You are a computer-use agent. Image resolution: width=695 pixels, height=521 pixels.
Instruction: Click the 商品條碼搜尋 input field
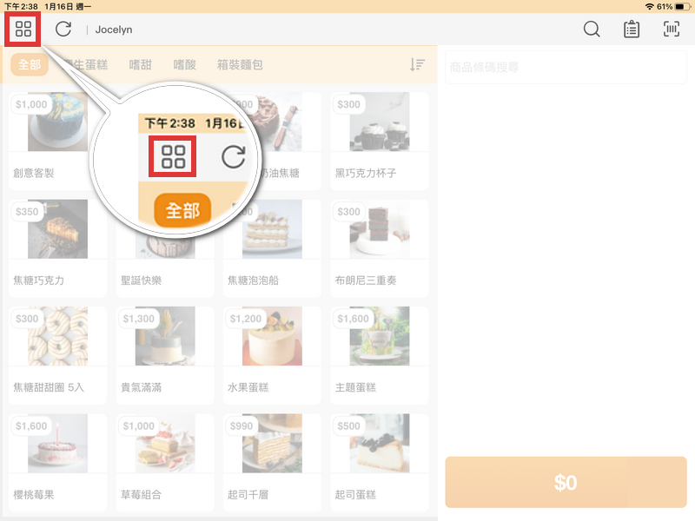566,67
